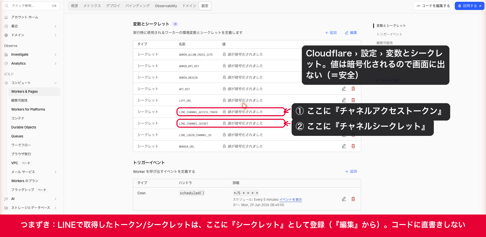Viewport: 486px width, 237px height.
Task: Switch to the ドメイン tab
Action: point(189,6)
